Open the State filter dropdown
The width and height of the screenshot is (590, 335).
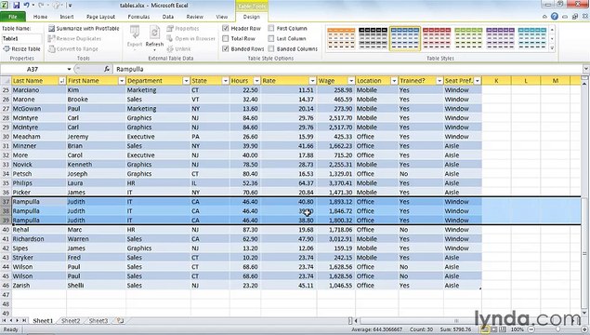(226, 81)
